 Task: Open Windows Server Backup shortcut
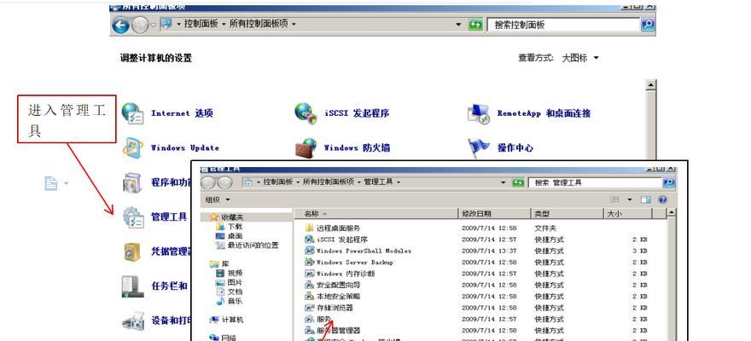(x=349, y=262)
